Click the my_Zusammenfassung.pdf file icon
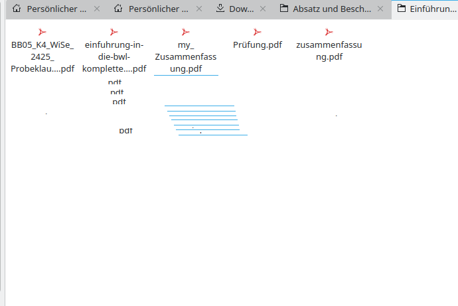 186,33
